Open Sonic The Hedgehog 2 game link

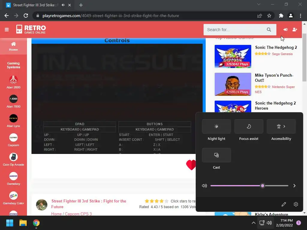tap(276, 48)
